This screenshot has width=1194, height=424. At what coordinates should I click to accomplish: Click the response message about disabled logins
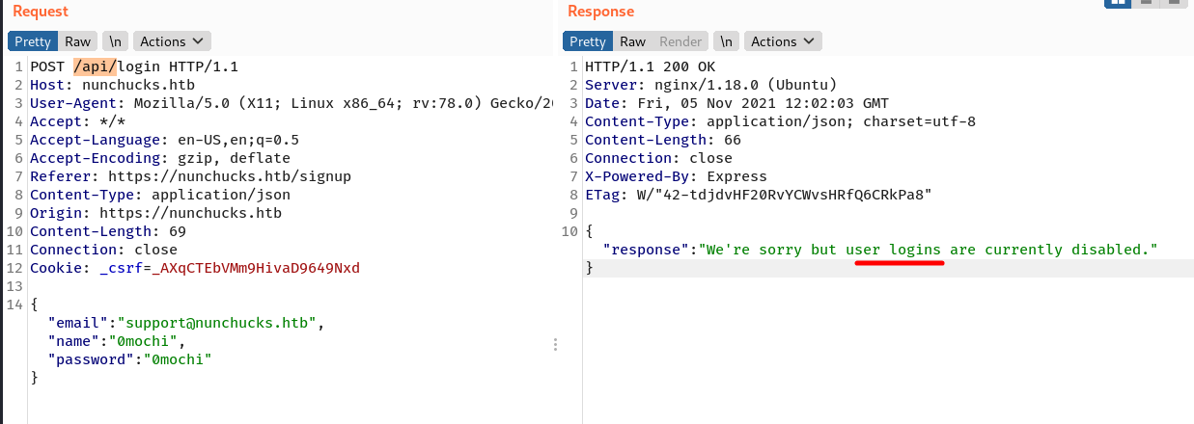pyautogui.click(x=928, y=250)
